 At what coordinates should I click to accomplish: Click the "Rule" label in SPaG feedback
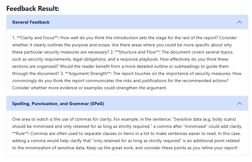[x=19, y=133]
